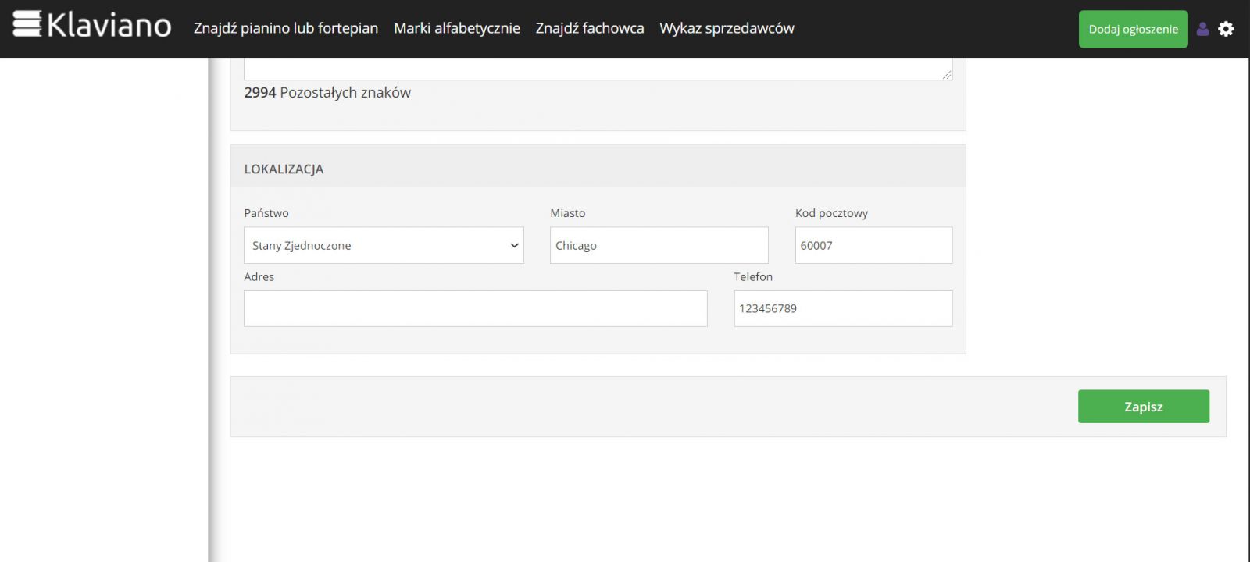Click the "Adres" field label
The width and height of the screenshot is (1250, 562).
259,276
